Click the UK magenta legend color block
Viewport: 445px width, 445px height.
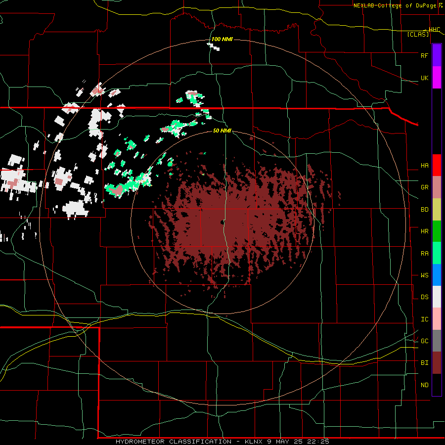(x=437, y=78)
